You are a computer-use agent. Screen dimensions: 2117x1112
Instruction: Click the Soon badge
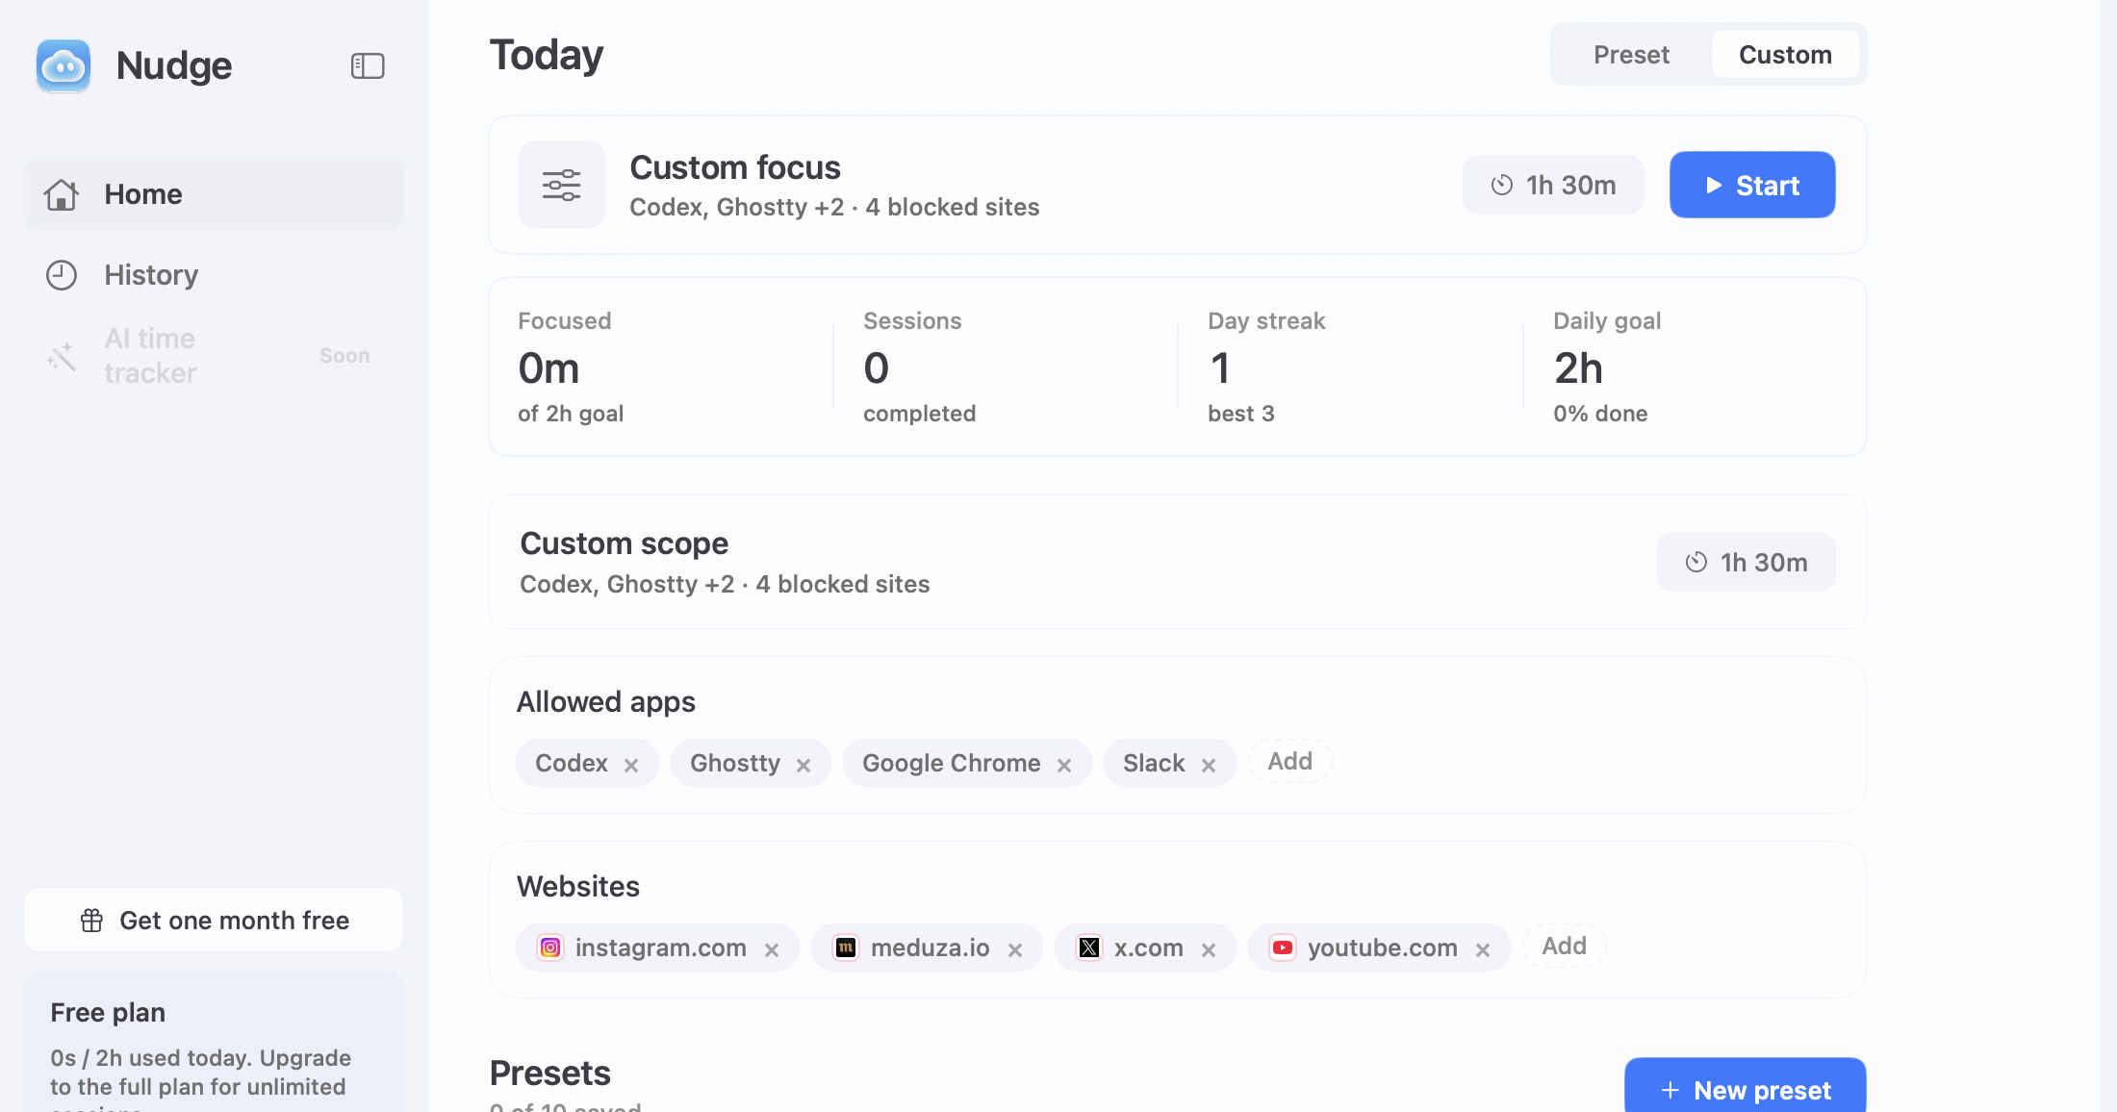point(344,356)
